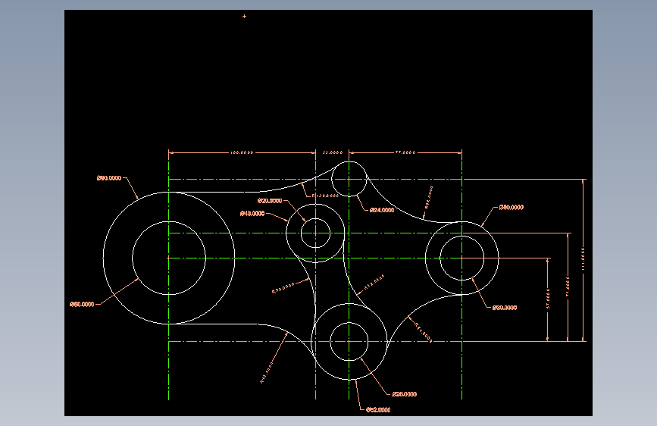Select the Ø24.0000 dimension label
The image size is (657, 426).
[382, 210]
